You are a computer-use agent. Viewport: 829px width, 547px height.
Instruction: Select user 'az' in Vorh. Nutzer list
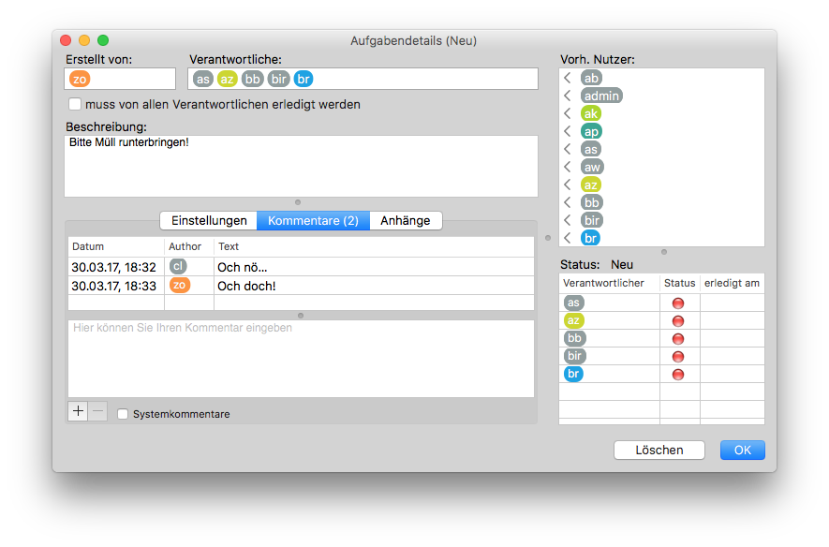(x=591, y=185)
